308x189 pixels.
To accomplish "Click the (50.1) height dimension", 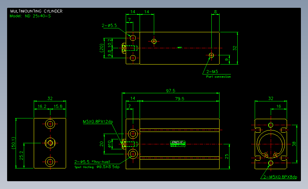I will (13, 143).
